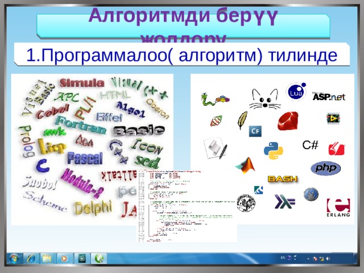
Task: Click the 'Simula' word art
Action: tap(82, 83)
